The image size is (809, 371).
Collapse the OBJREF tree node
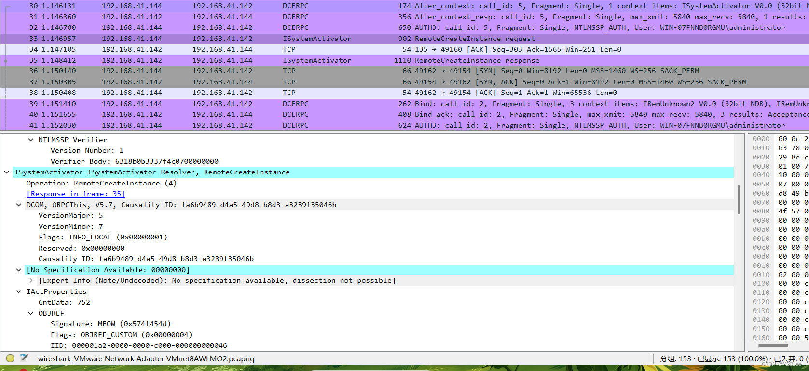pyautogui.click(x=31, y=313)
